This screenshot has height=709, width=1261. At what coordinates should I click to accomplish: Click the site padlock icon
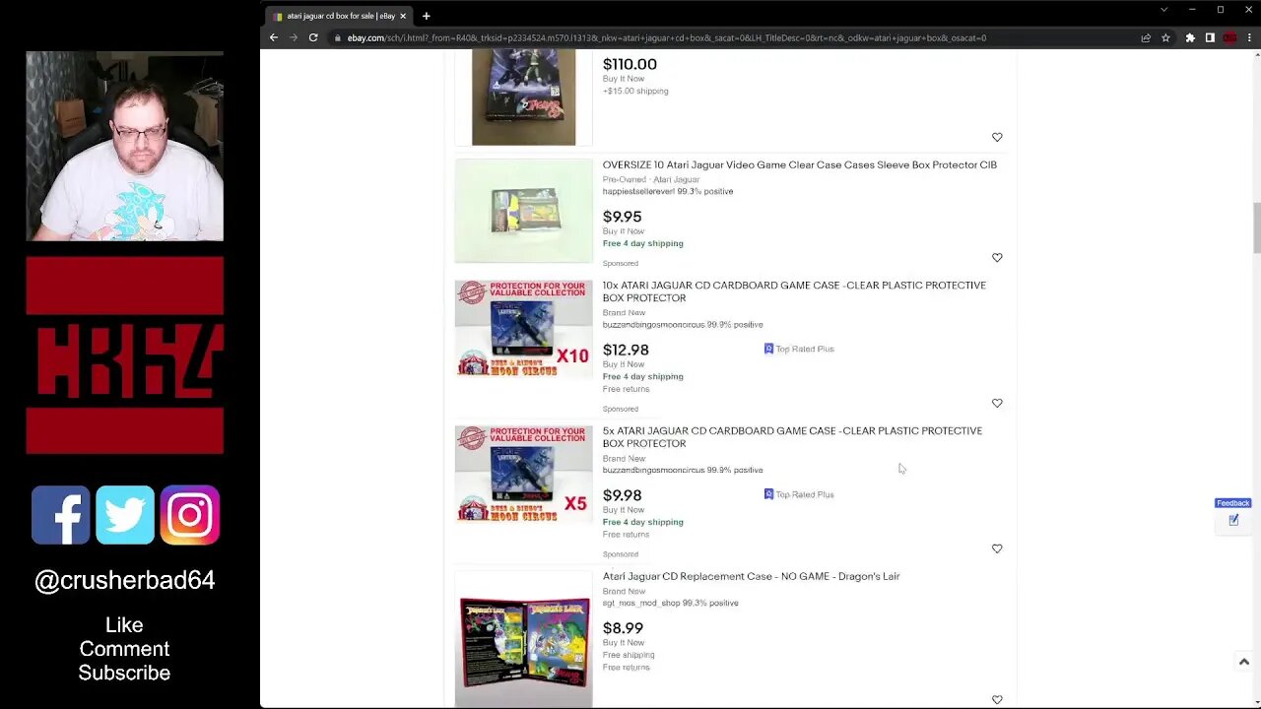(x=337, y=37)
